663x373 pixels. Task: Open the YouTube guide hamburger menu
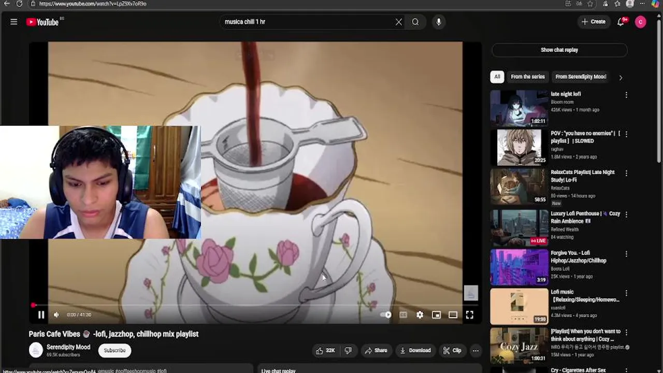click(x=14, y=22)
